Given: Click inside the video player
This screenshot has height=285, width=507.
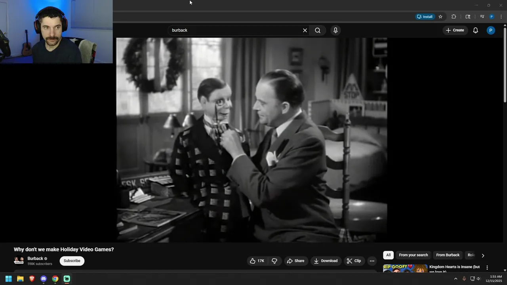Looking at the screenshot, I should click(x=252, y=140).
